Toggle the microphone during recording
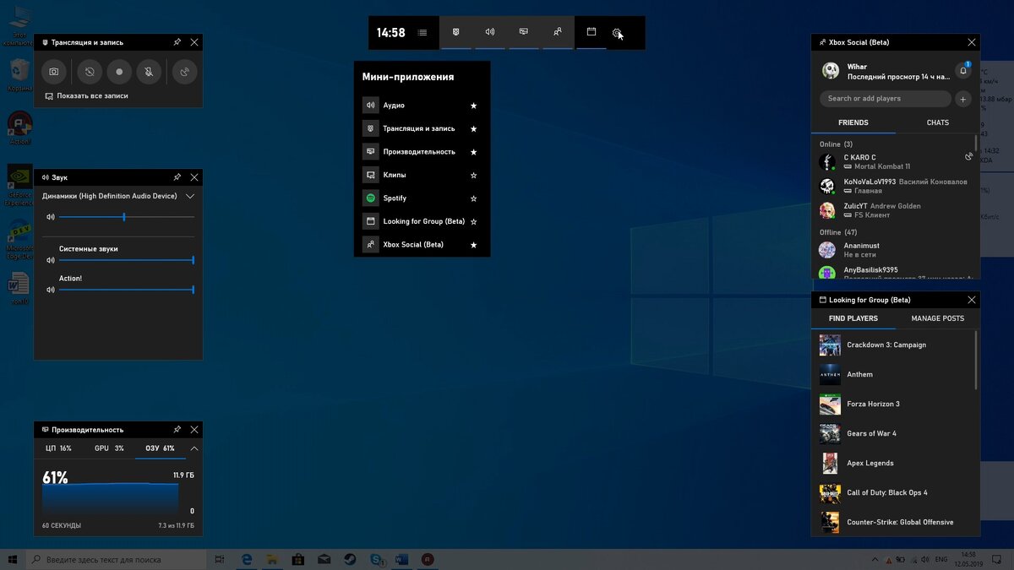1014x570 pixels. click(x=149, y=73)
